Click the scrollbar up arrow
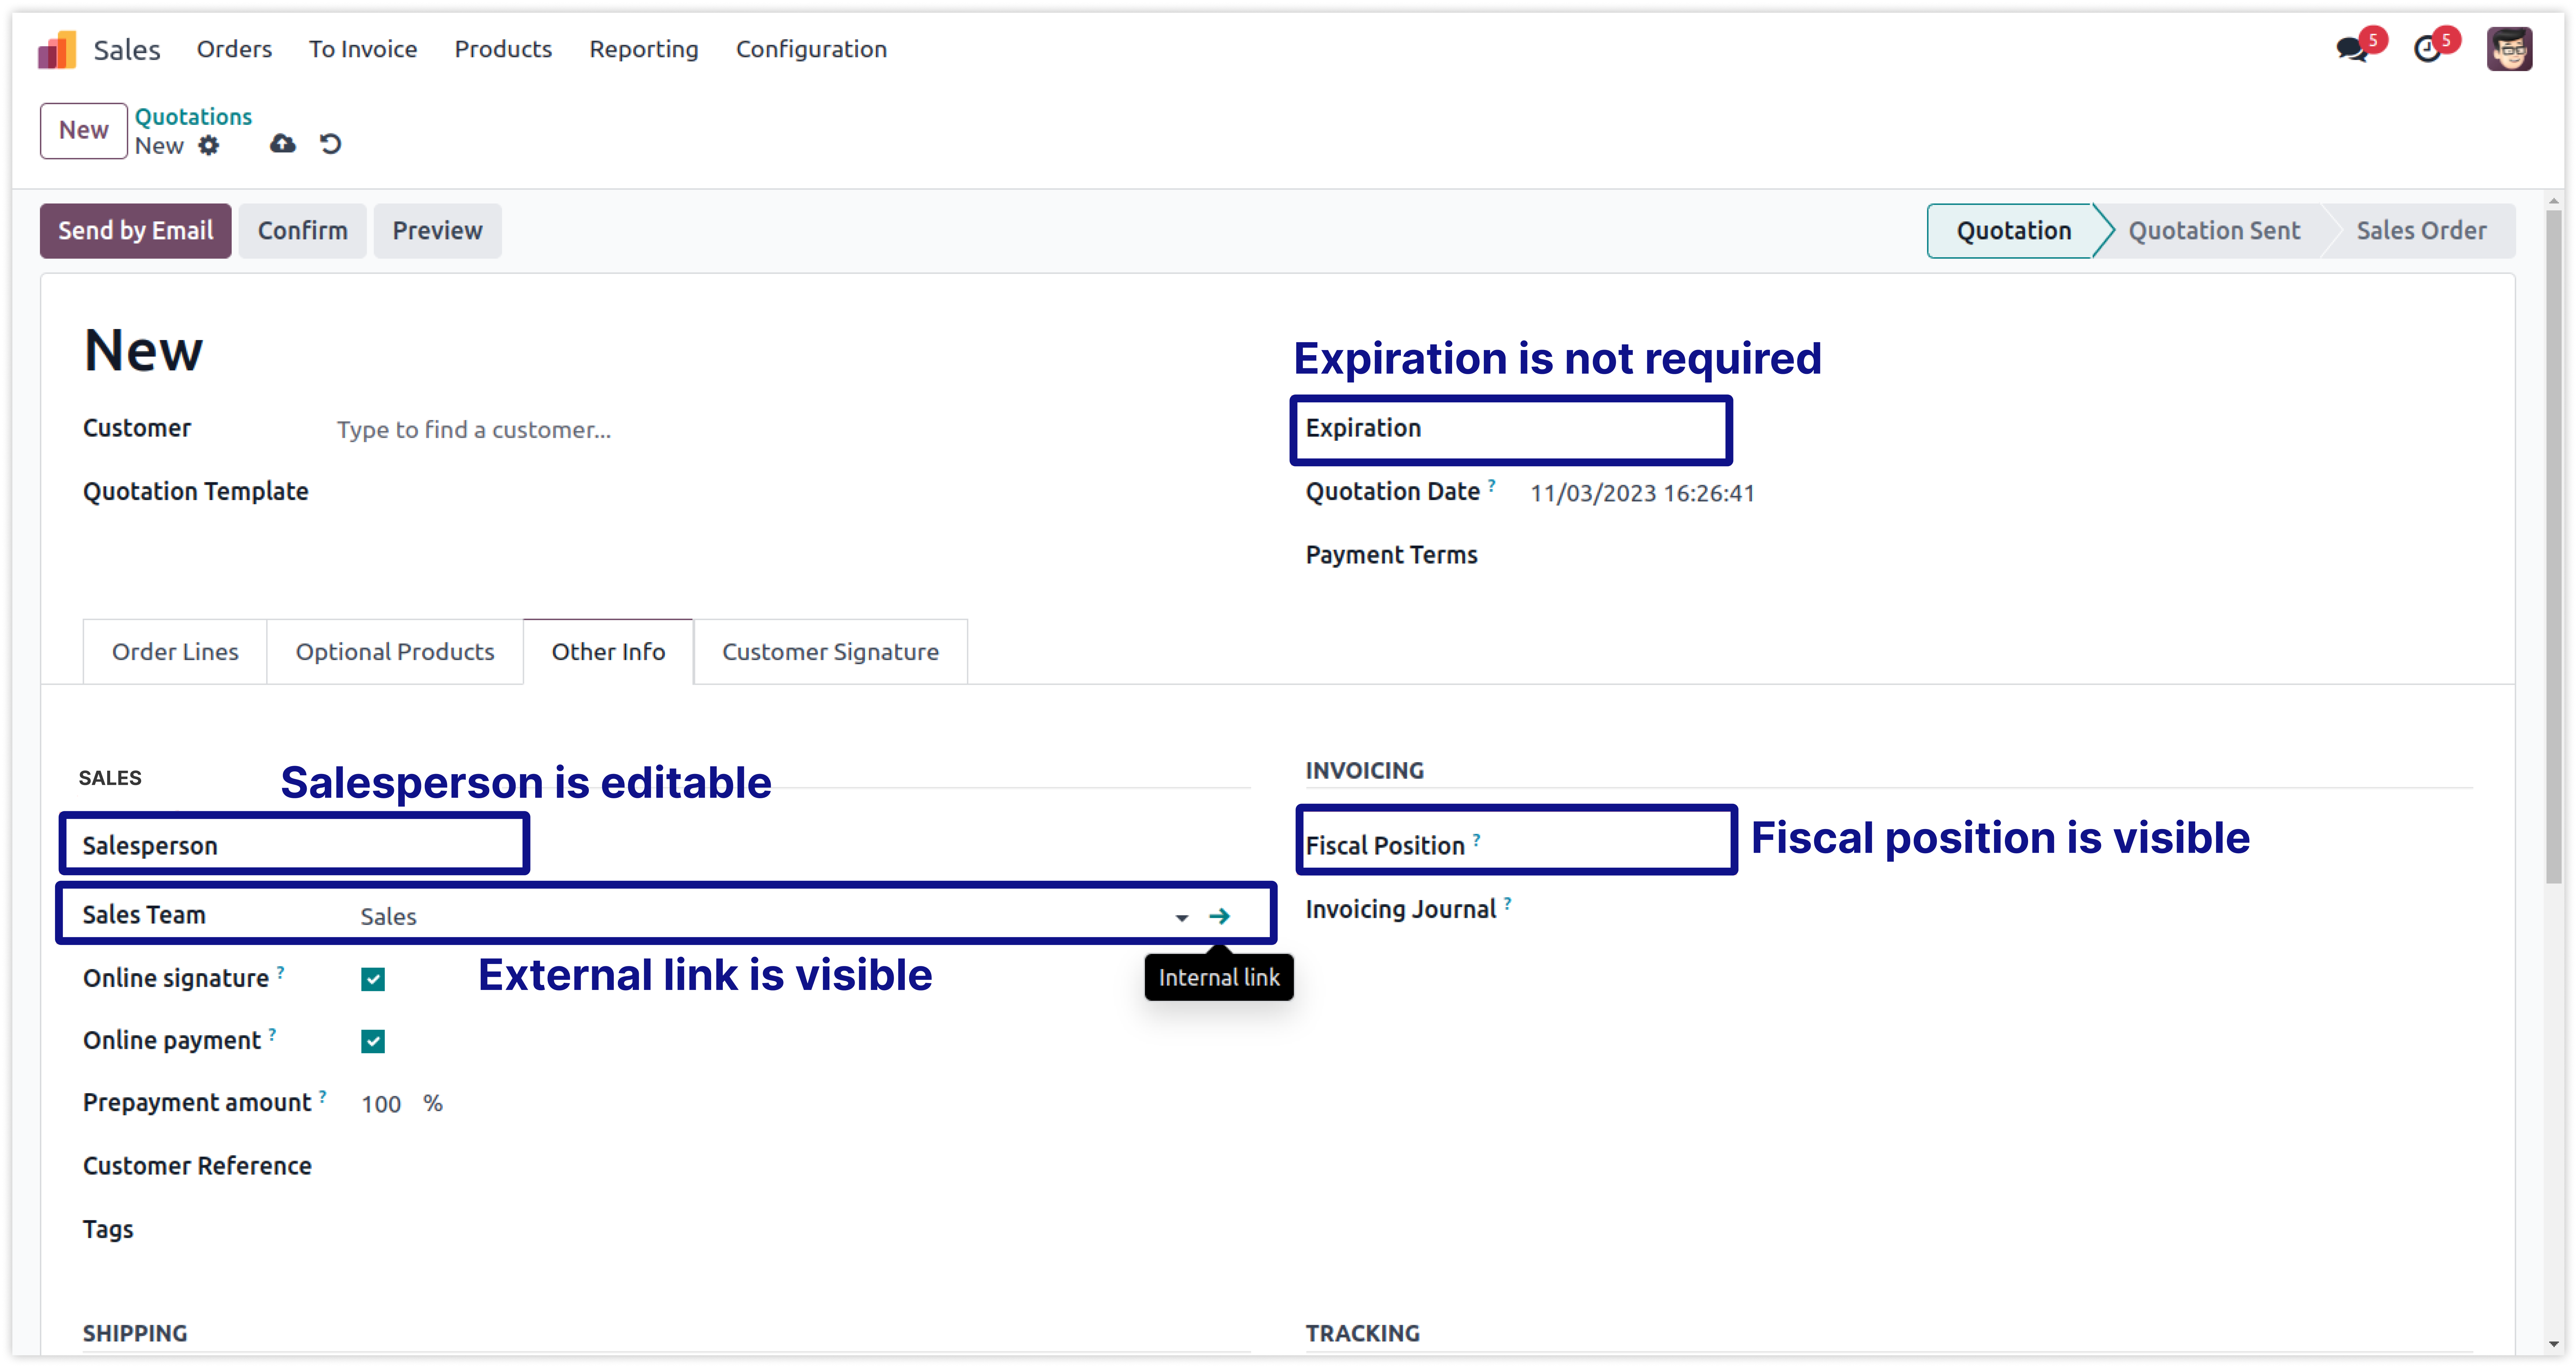 click(2554, 201)
